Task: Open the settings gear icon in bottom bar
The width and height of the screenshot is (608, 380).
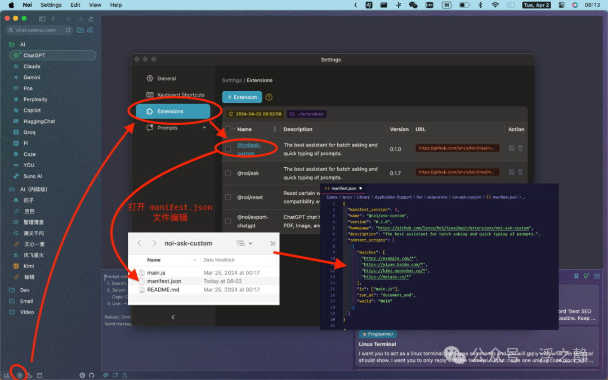Action: click(x=19, y=375)
